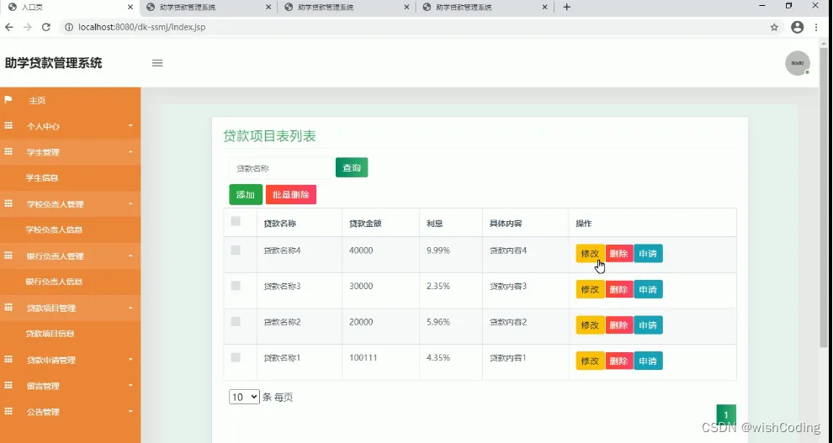This screenshot has height=443, width=833.
Task: Open Chrome three-dot menu
Action: (816, 27)
